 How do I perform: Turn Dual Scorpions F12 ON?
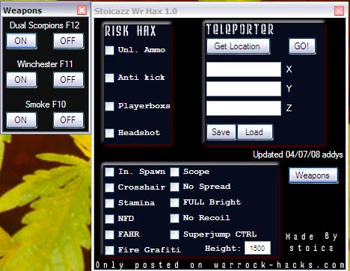pyautogui.click(x=22, y=41)
